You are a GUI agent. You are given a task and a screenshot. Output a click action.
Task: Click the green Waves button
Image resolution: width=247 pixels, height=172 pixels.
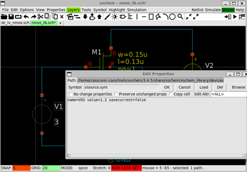(228, 10)
